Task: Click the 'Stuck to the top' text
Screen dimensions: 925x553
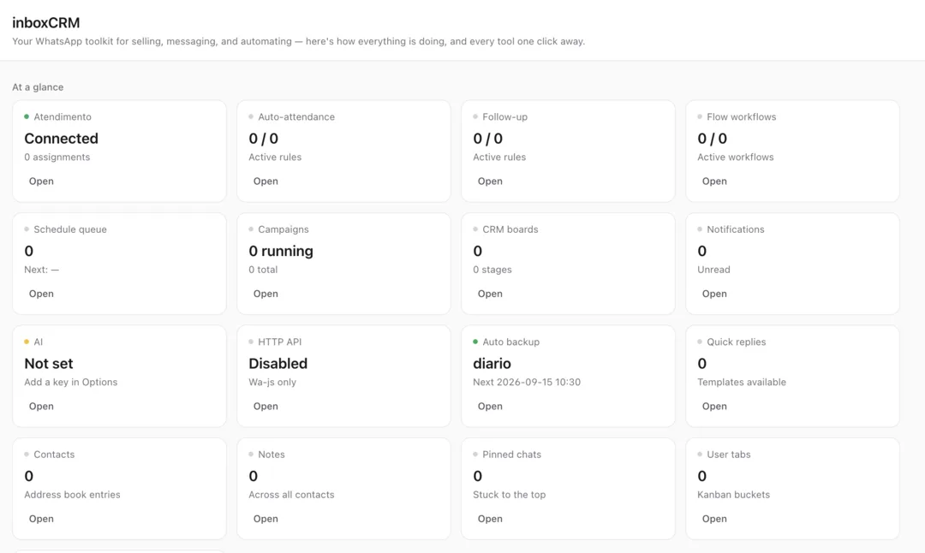Action: (x=509, y=495)
